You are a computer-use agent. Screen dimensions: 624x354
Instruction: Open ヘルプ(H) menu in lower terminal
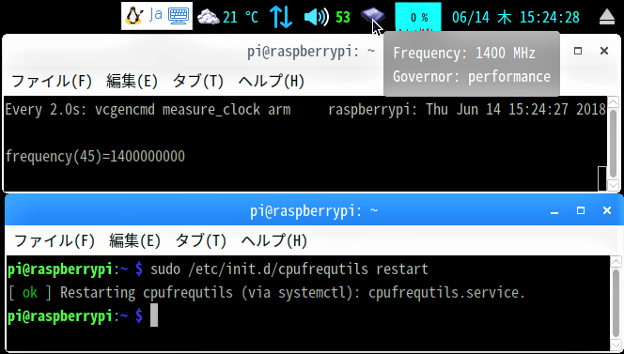[274, 240]
